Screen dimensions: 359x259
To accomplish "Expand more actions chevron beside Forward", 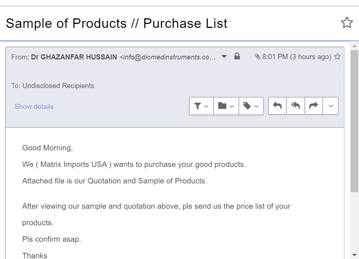I will click(x=331, y=106).
